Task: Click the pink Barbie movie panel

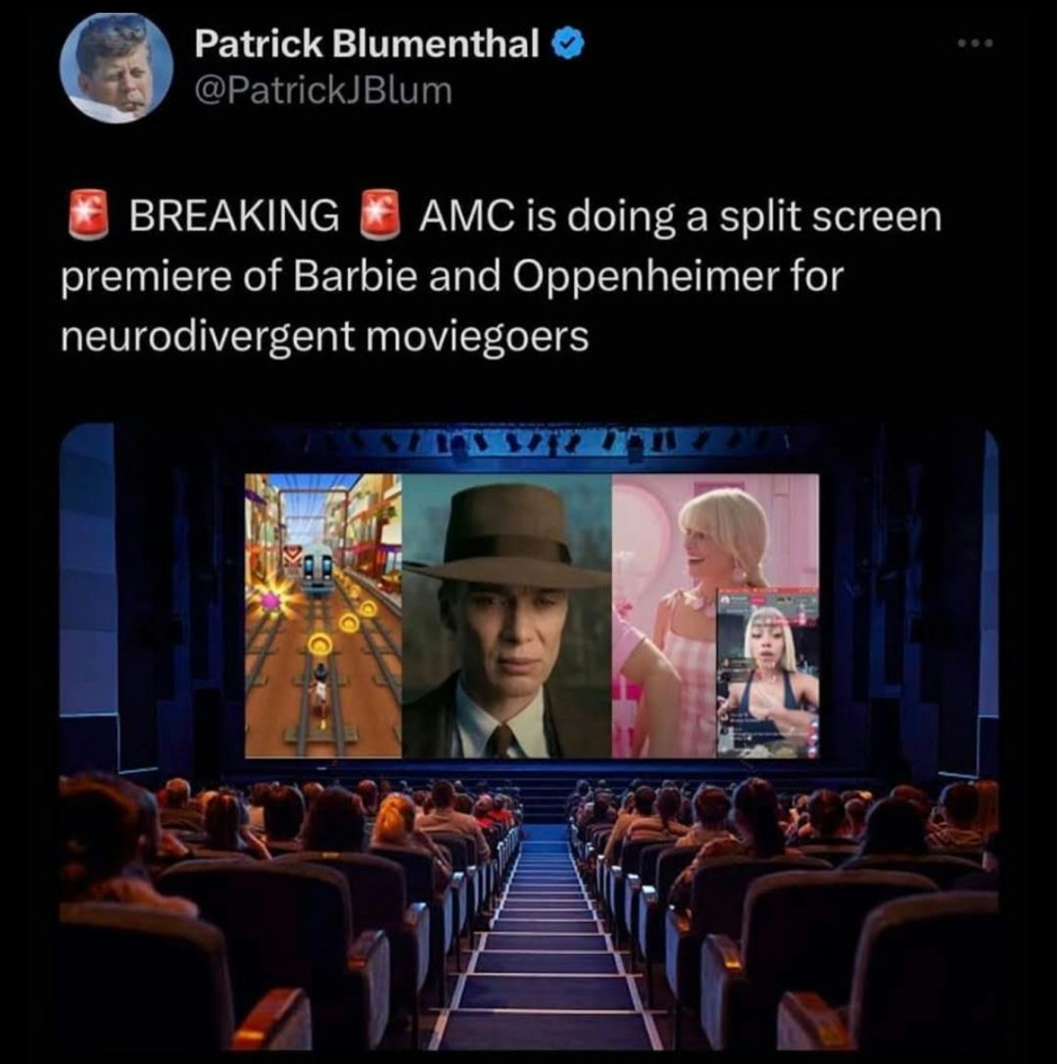Action: (x=716, y=615)
